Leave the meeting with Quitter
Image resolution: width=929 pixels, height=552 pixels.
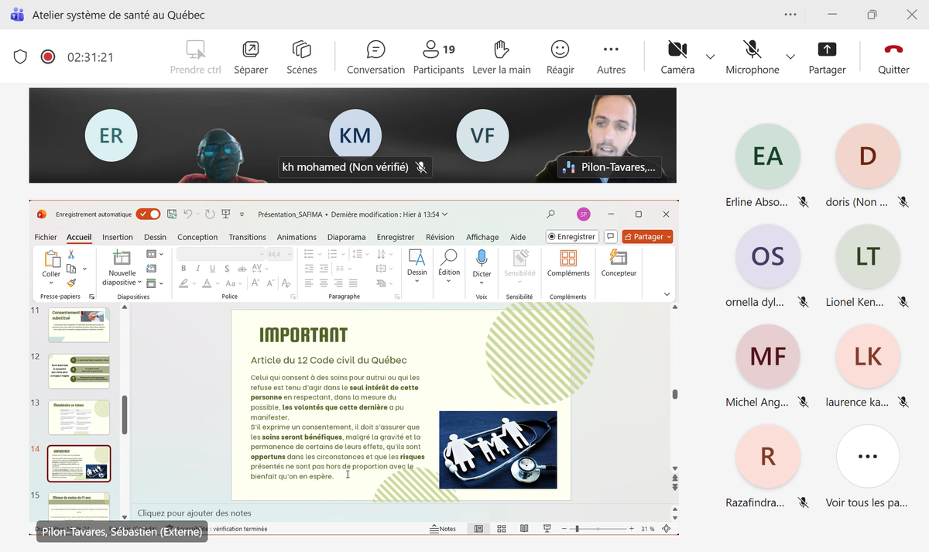[x=893, y=57]
